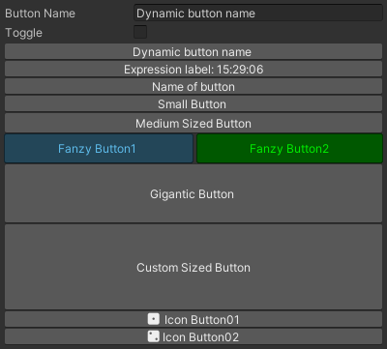This screenshot has height=349, width=387.
Task: Focus the Button Name text field
Action: click(x=258, y=14)
